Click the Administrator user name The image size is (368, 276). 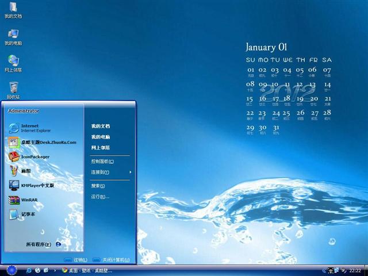[x=24, y=111]
